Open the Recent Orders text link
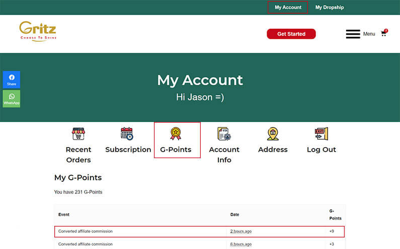Image resolution: width=400 pixels, height=249 pixels. click(78, 155)
